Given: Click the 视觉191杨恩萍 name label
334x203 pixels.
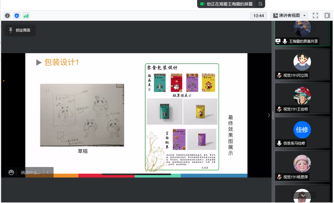Looking at the screenshot, I should [x=296, y=177].
